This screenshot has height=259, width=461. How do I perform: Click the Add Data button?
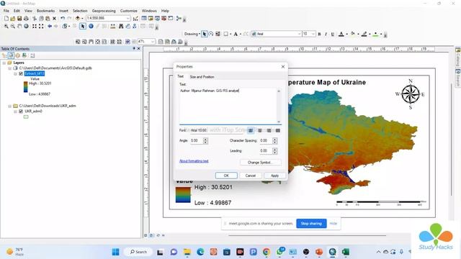pyautogui.click(x=78, y=18)
